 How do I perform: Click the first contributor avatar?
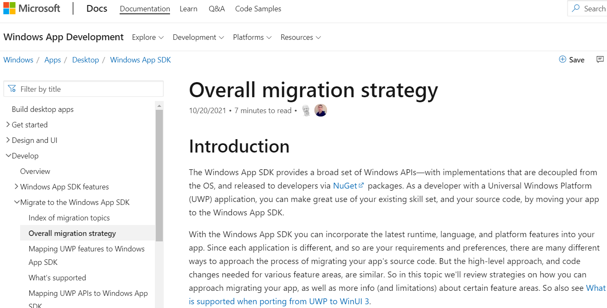(307, 111)
